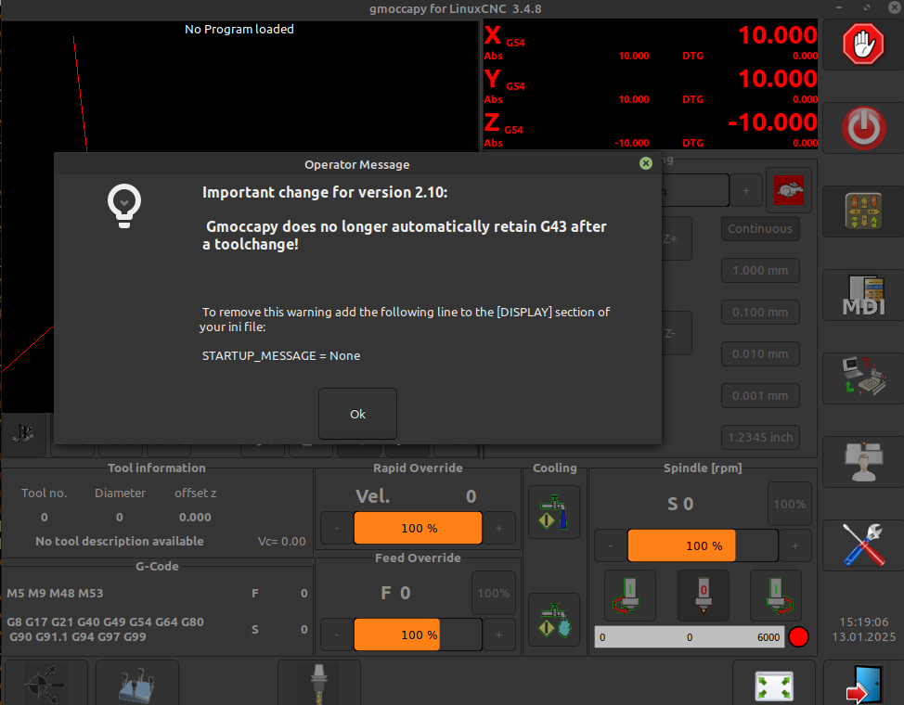Click the Z axis DRO readout -10.000

tap(651, 128)
